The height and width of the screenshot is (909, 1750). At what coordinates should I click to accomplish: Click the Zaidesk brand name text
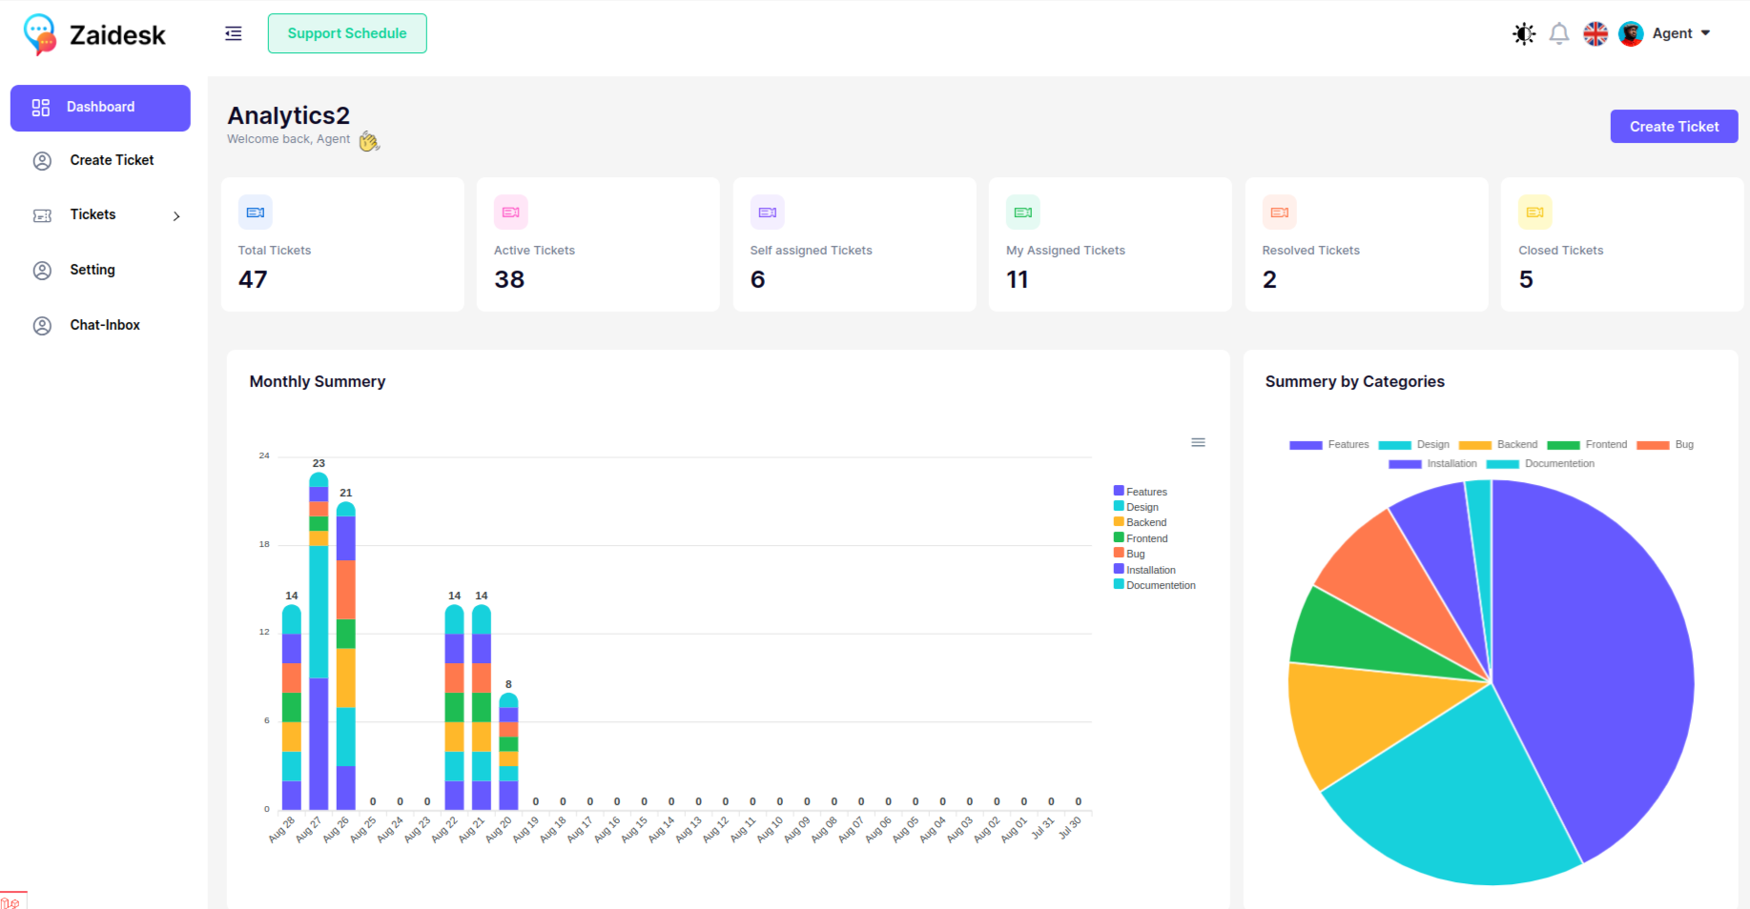coord(117,35)
